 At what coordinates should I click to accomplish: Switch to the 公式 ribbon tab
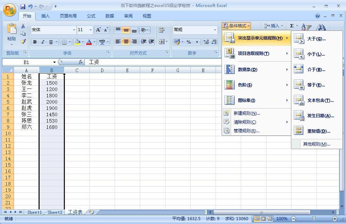click(91, 16)
